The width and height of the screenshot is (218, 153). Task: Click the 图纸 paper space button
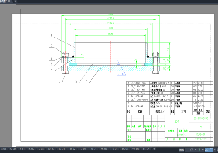(182, 150)
